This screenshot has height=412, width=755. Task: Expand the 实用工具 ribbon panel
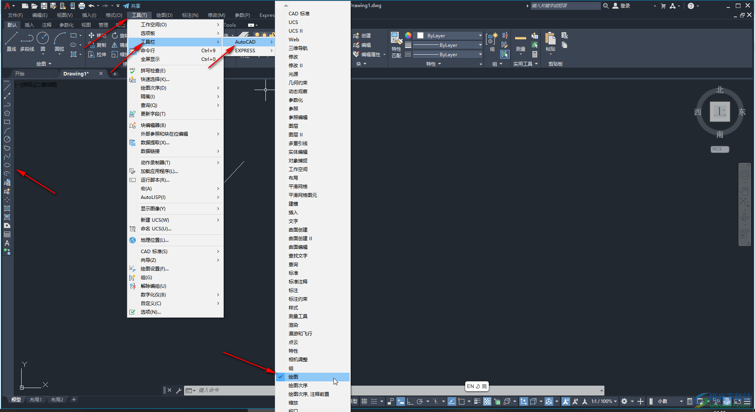click(525, 64)
